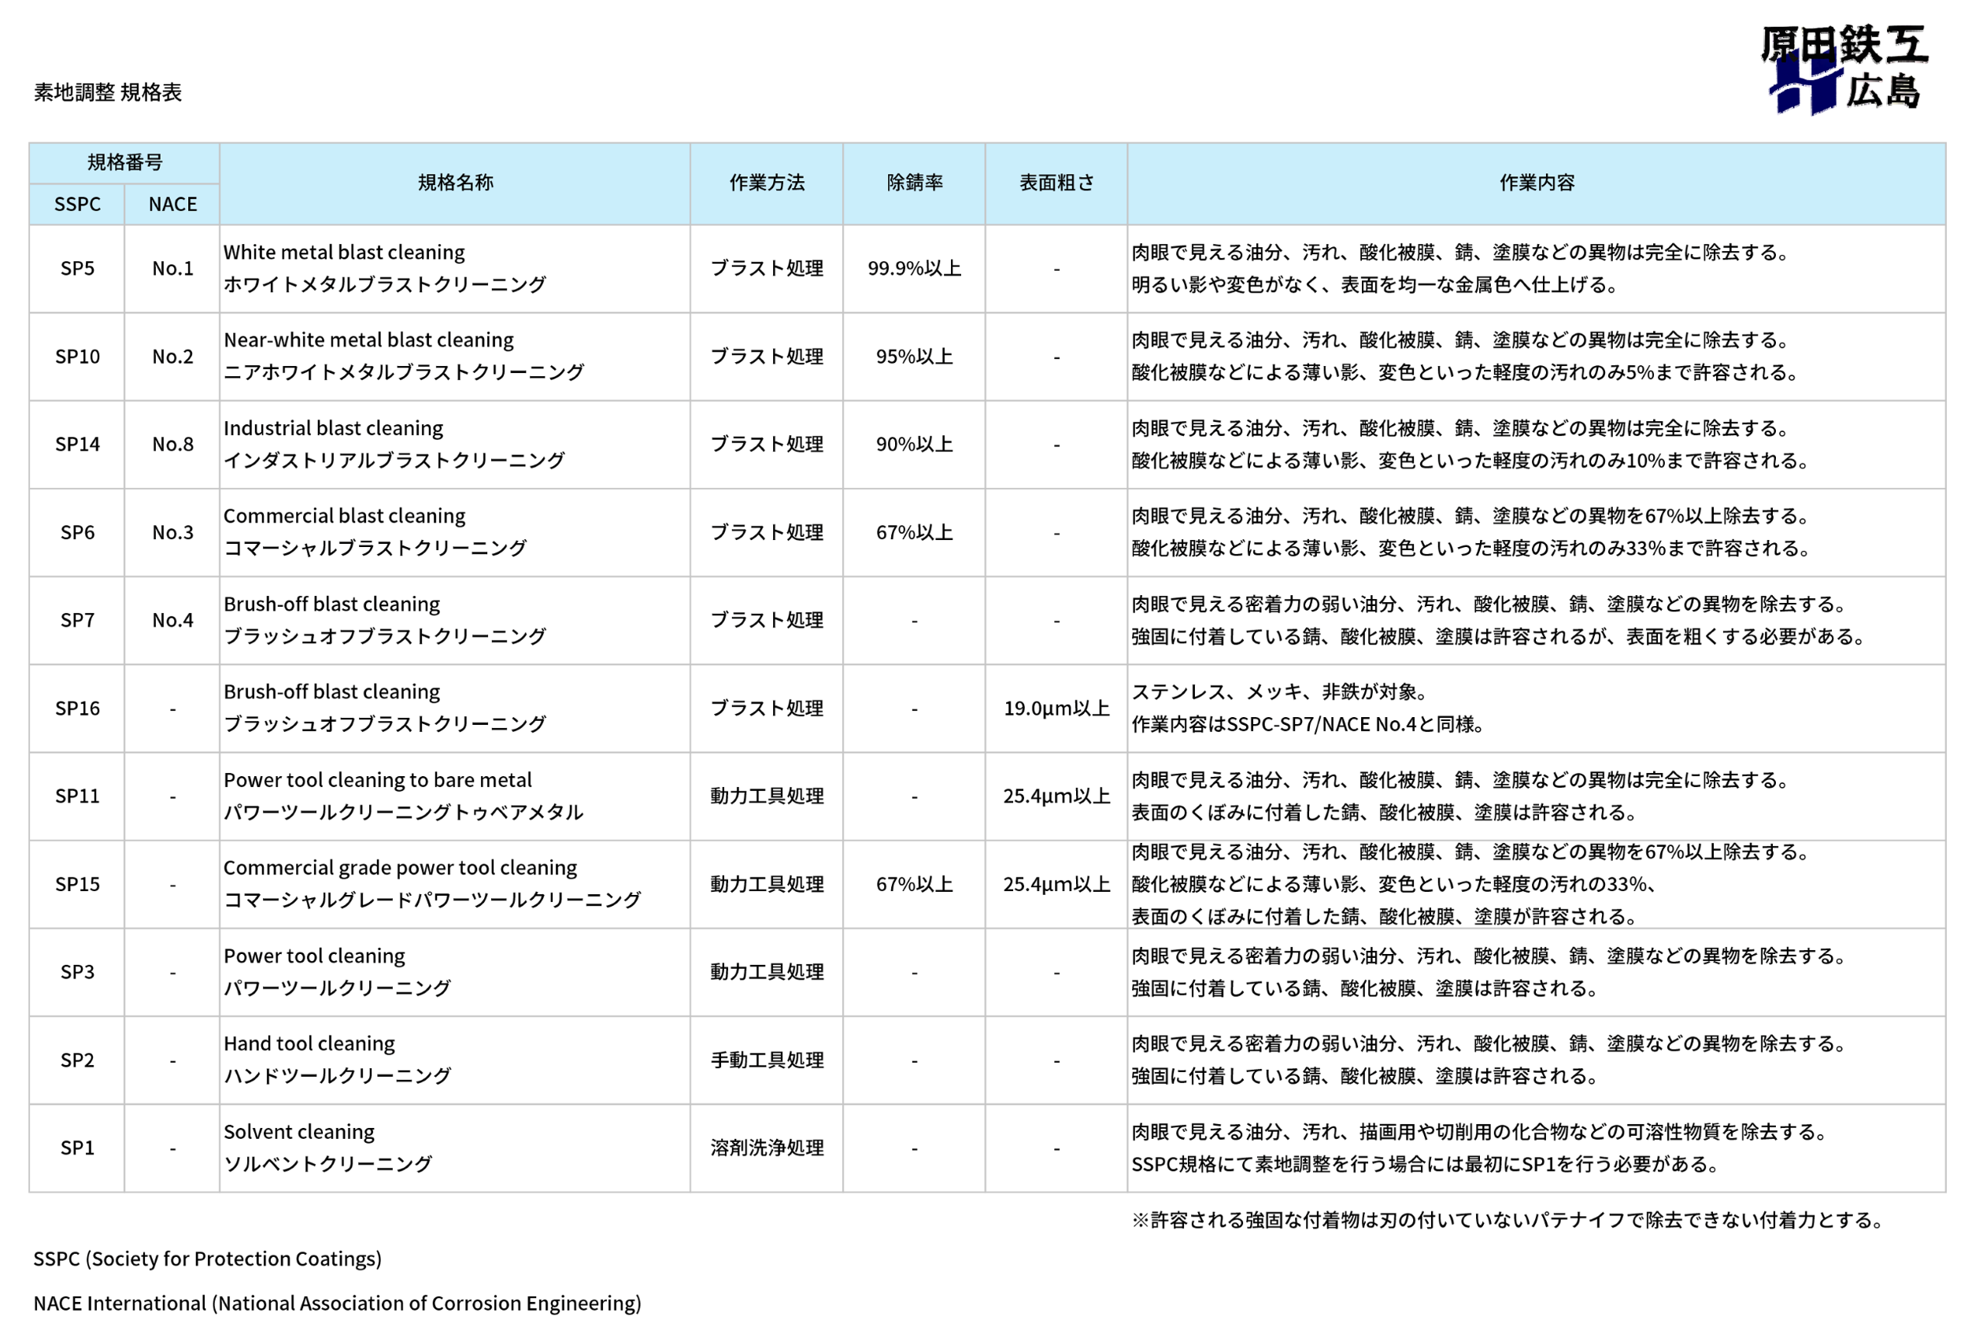
Task: Select the SSPC column header
Action: coord(76,203)
